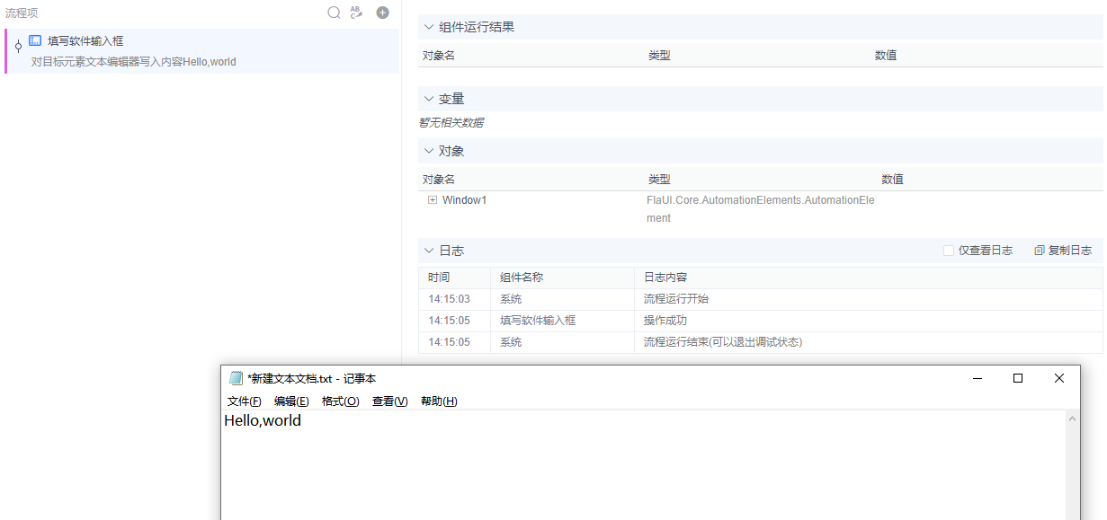Collapse the 对象 section
The width and height of the screenshot is (1107, 520).
tap(429, 151)
